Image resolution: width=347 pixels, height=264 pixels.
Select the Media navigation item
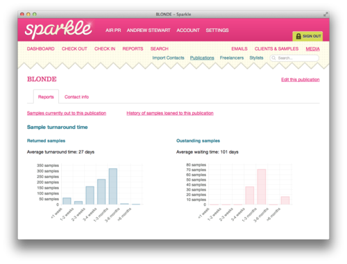pyautogui.click(x=312, y=49)
